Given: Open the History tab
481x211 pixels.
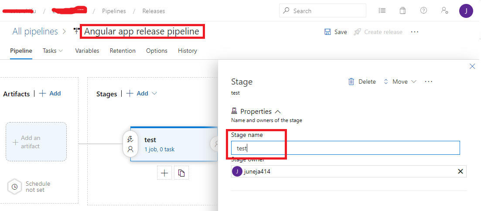Looking at the screenshot, I should coord(188,51).
